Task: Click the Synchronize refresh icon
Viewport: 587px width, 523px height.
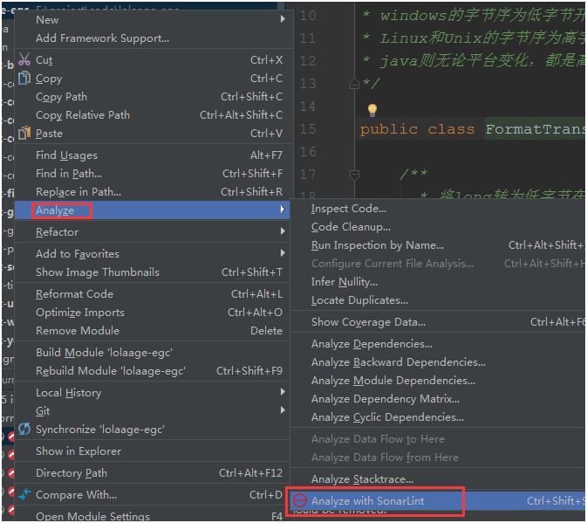Action: tap(24, 429)
